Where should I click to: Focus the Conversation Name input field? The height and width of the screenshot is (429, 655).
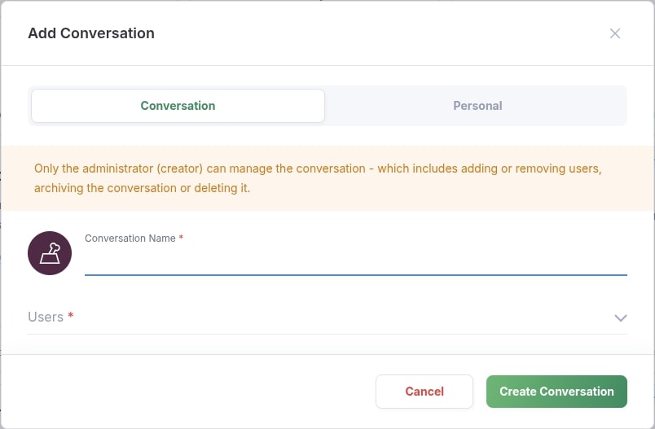355,261
